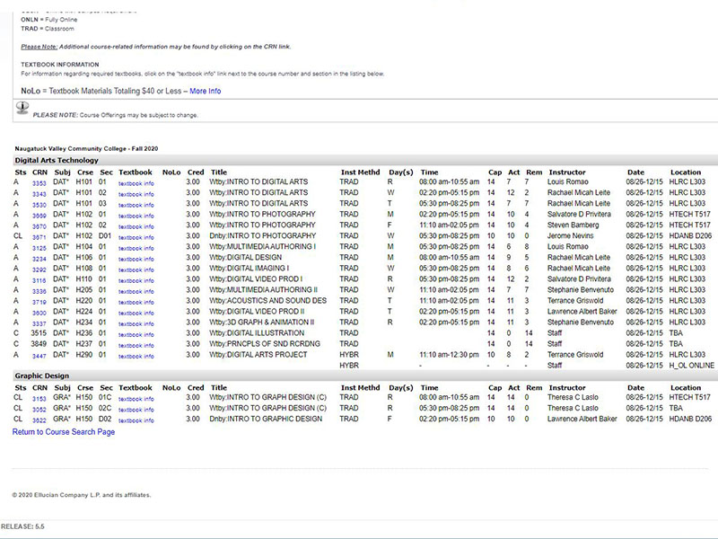Open textbook info for DAT H237 Prncpls of Snd Rcrdng
Viewport: 718px width, 539px height.
point(136,345)
